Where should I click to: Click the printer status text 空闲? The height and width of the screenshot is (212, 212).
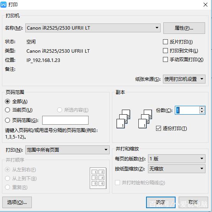point(31,42)
